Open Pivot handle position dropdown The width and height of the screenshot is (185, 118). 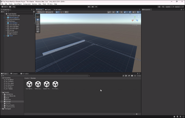41,12
